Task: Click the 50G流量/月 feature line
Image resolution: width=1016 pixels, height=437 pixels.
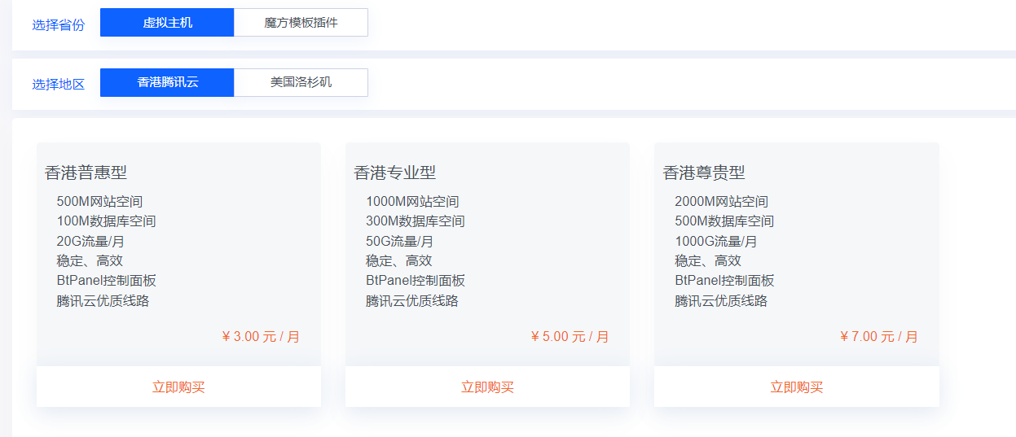Action: (399, 241)
